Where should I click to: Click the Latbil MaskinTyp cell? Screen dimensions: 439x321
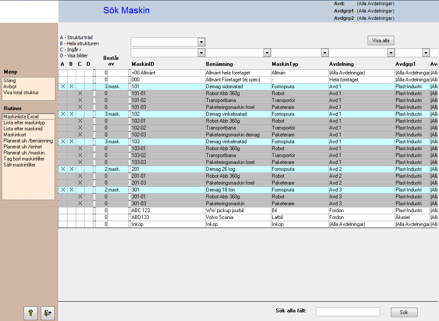(300, 217)
